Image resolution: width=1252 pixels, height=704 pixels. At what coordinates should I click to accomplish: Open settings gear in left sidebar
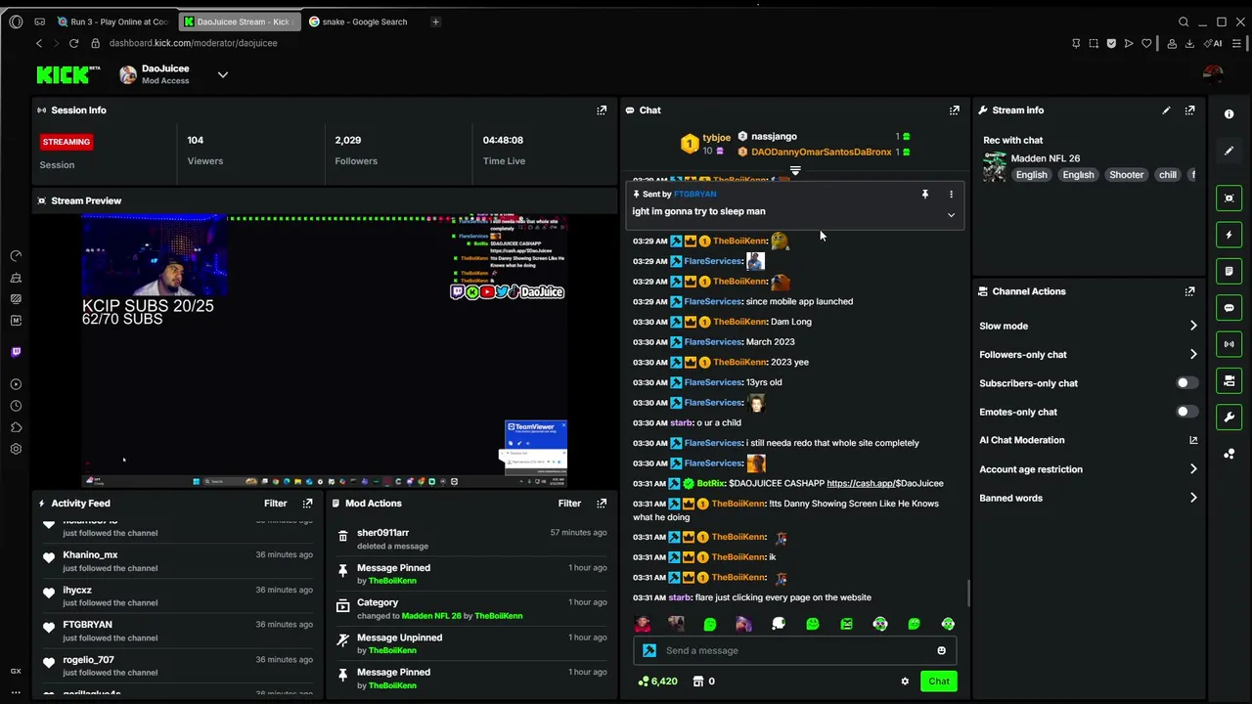pyautogui.click(x=16, y=449)
